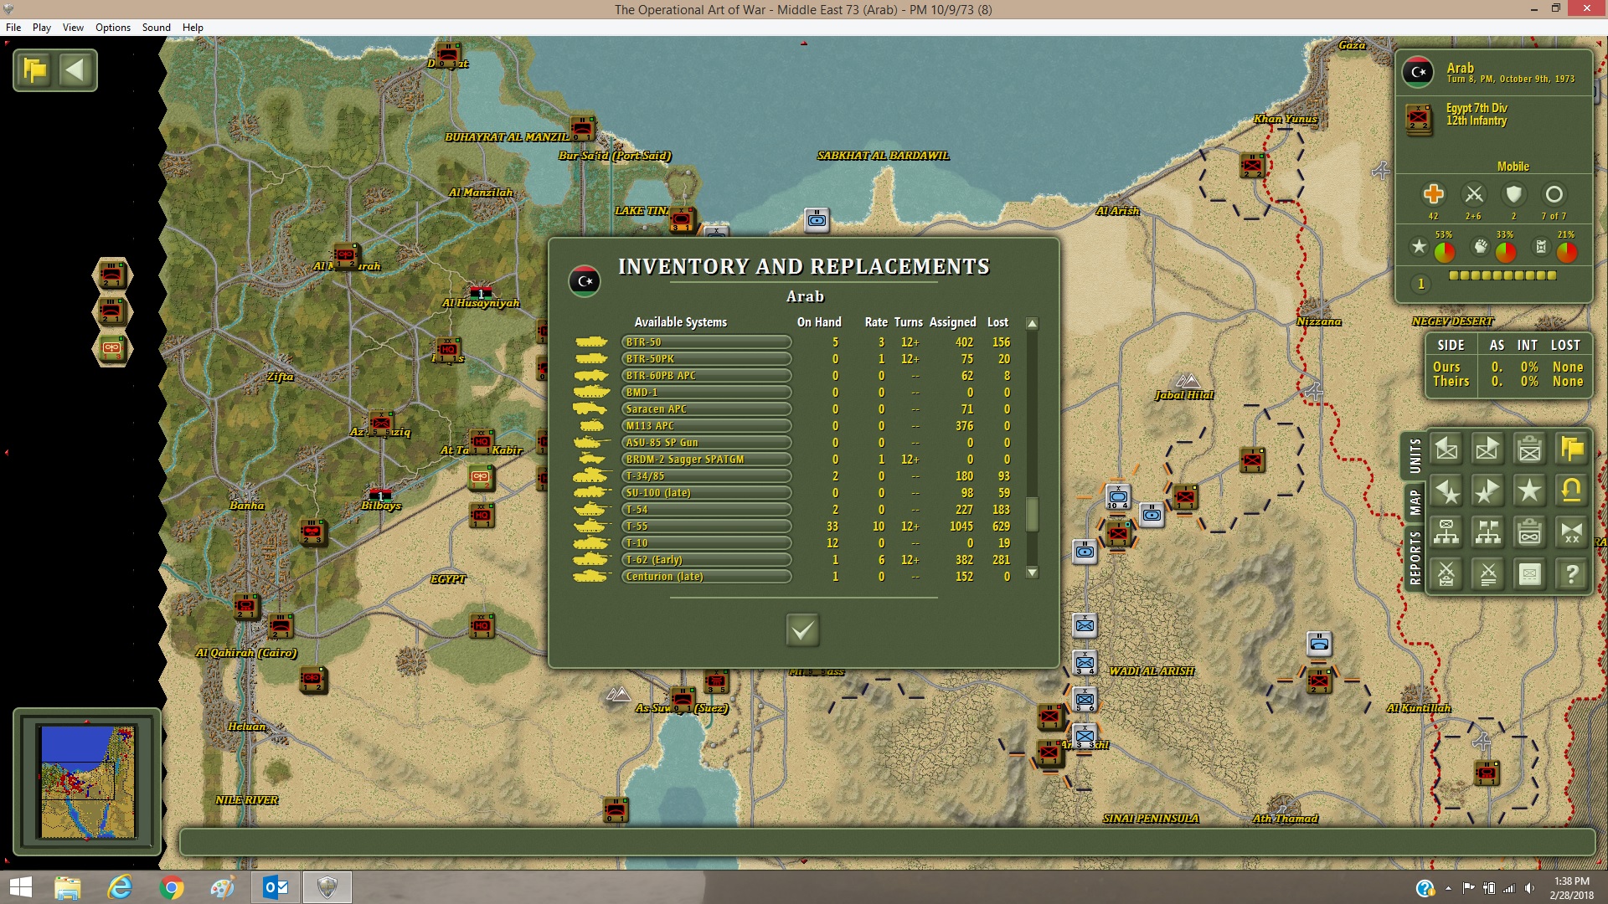
Task: Click the circle movement icon
Action: (1554, 194)
